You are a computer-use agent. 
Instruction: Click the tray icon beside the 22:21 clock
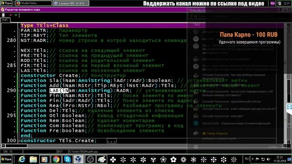(280, 3)
